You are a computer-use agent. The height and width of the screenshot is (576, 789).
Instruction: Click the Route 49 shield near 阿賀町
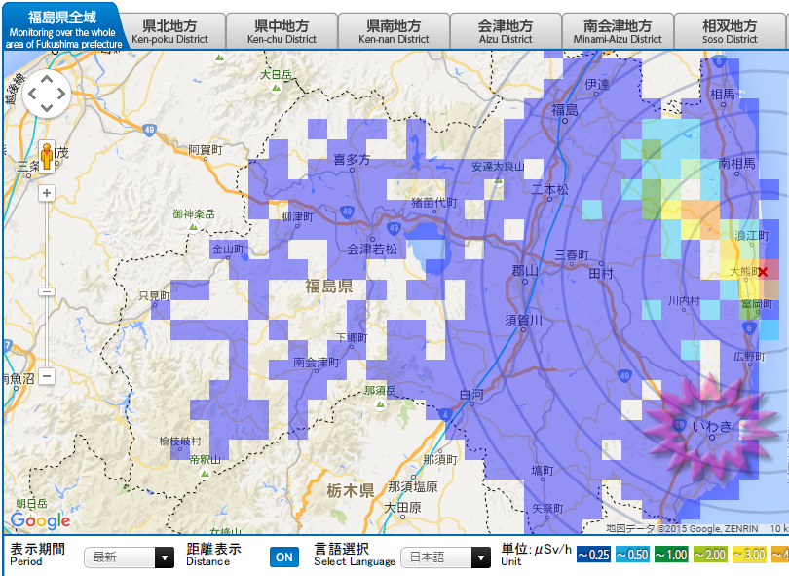point(149,130)
